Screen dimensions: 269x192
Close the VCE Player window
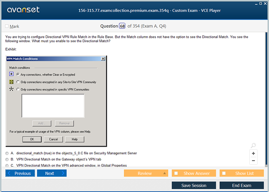pos(265,3)
